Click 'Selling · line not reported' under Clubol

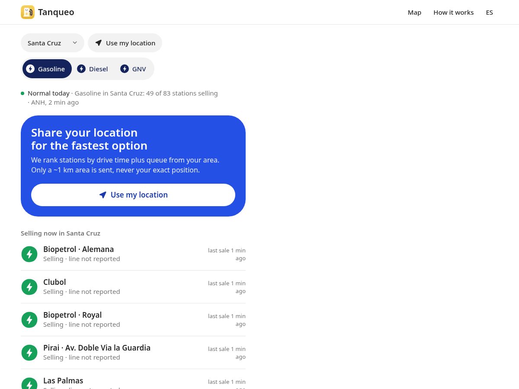click(82, 292)
